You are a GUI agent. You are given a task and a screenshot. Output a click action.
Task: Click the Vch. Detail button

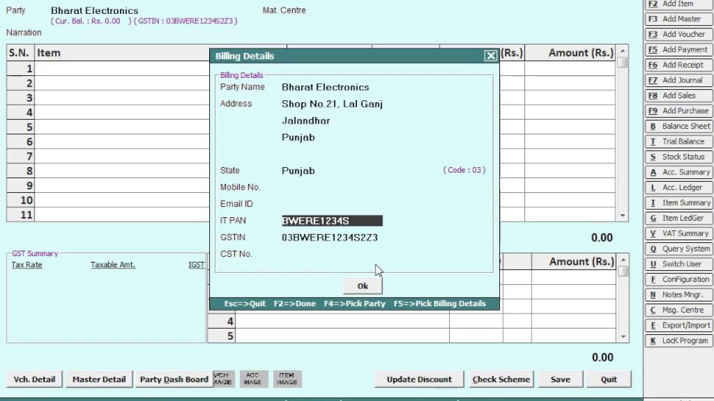click(x=34, y=379)
